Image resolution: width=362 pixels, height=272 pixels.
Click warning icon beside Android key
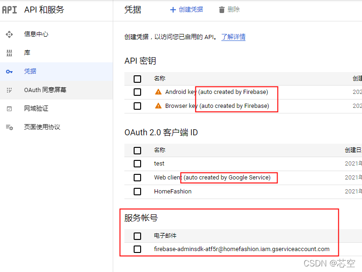pos(158,92)
